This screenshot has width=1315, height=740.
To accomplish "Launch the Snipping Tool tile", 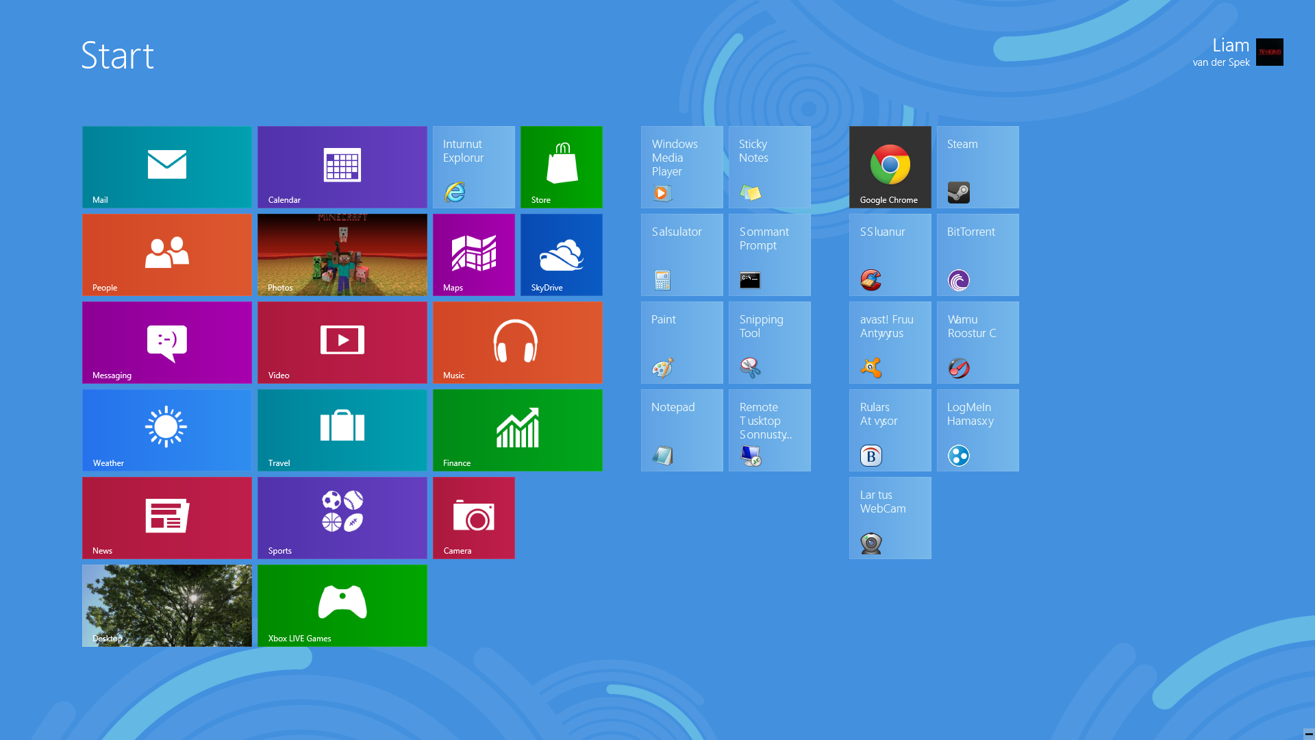I will coord(769,342).
